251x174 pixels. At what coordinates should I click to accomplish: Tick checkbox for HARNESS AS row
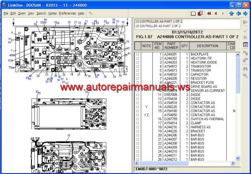coord(138,127)
